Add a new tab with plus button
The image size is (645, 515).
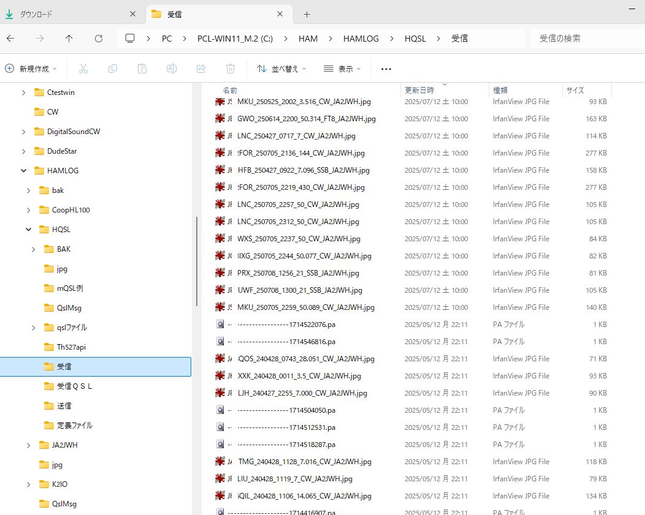307,14
